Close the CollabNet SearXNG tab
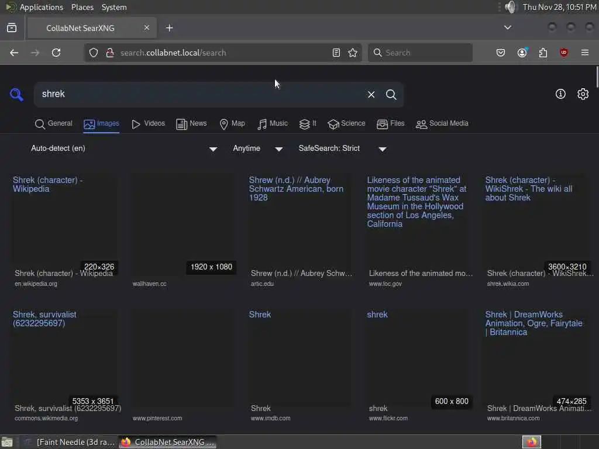This screenshot has width=599, height=449. tap(147, 27)
